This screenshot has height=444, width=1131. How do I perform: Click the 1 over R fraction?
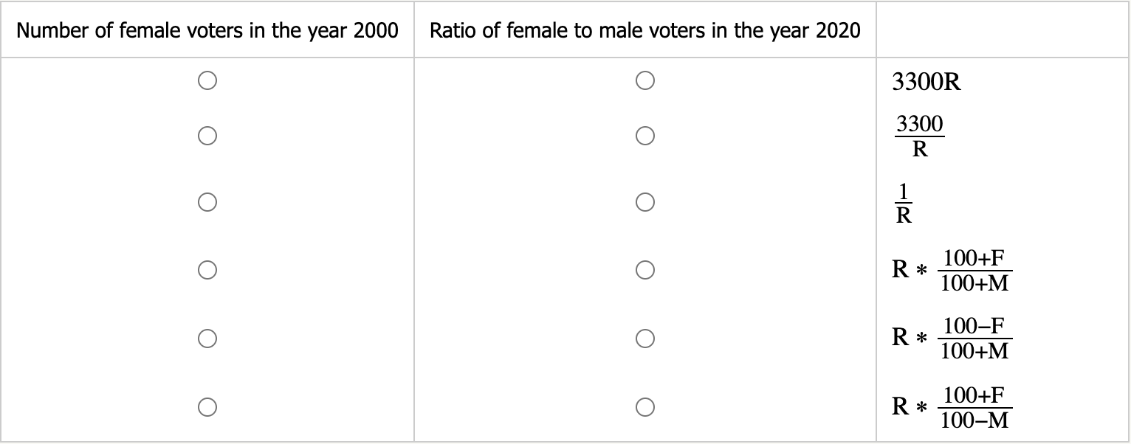pyautogui.click(x=904, y=203)
